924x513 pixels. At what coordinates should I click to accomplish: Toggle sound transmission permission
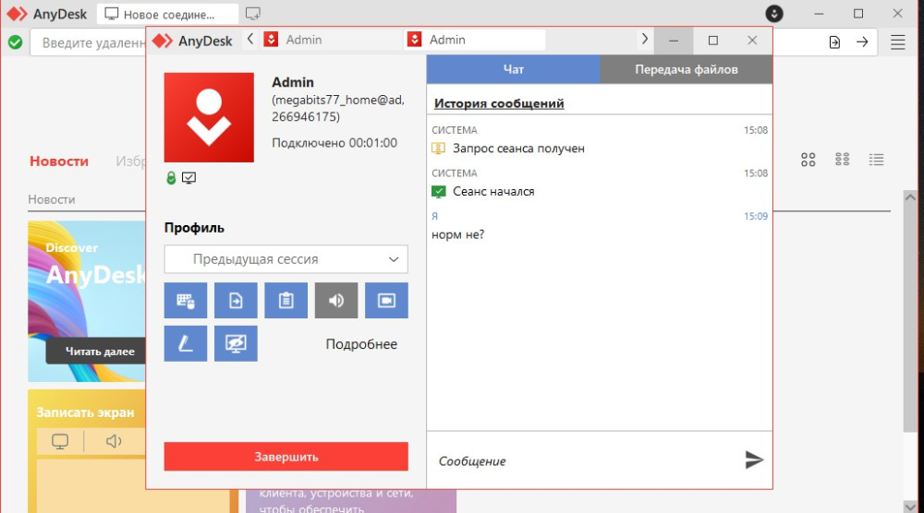tap(336, 301)
